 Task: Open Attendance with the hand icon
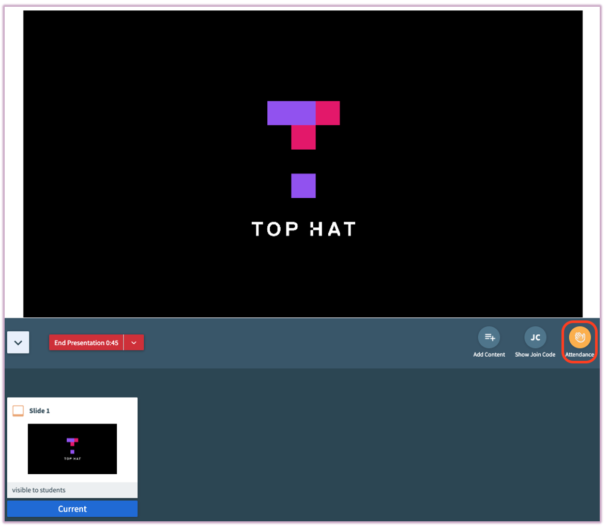(580, 338)
